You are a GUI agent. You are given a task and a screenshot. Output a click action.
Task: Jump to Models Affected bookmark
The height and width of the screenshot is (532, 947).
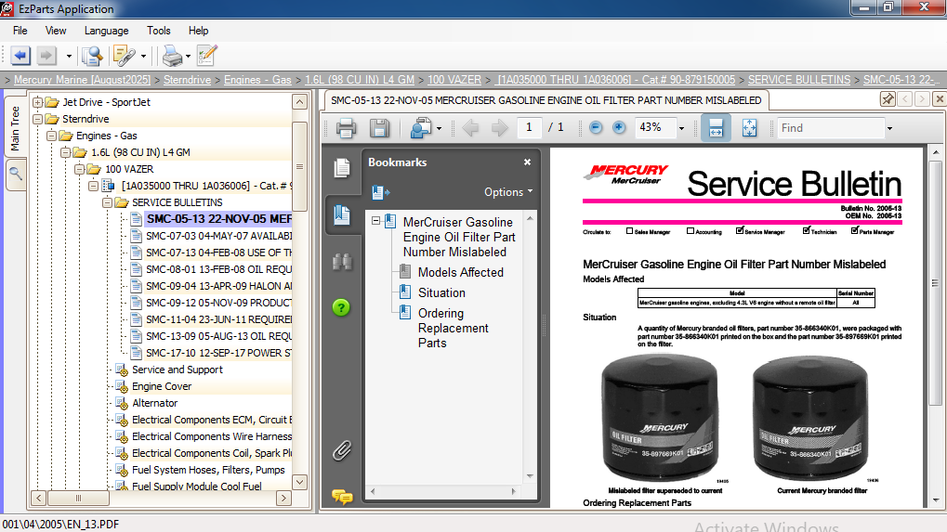click(x=461, y=273)
